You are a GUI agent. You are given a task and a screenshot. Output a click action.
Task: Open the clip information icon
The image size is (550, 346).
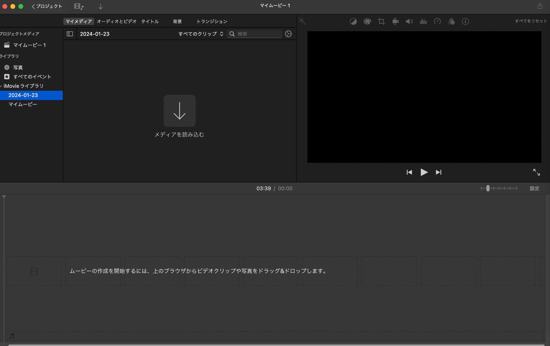coord(465,21)
